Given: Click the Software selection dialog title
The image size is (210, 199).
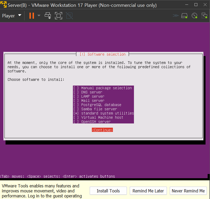Looking at the screenshot, I should click(x=103, y=54).
